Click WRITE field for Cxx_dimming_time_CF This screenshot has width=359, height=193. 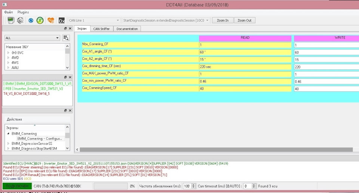coord(326,67)
